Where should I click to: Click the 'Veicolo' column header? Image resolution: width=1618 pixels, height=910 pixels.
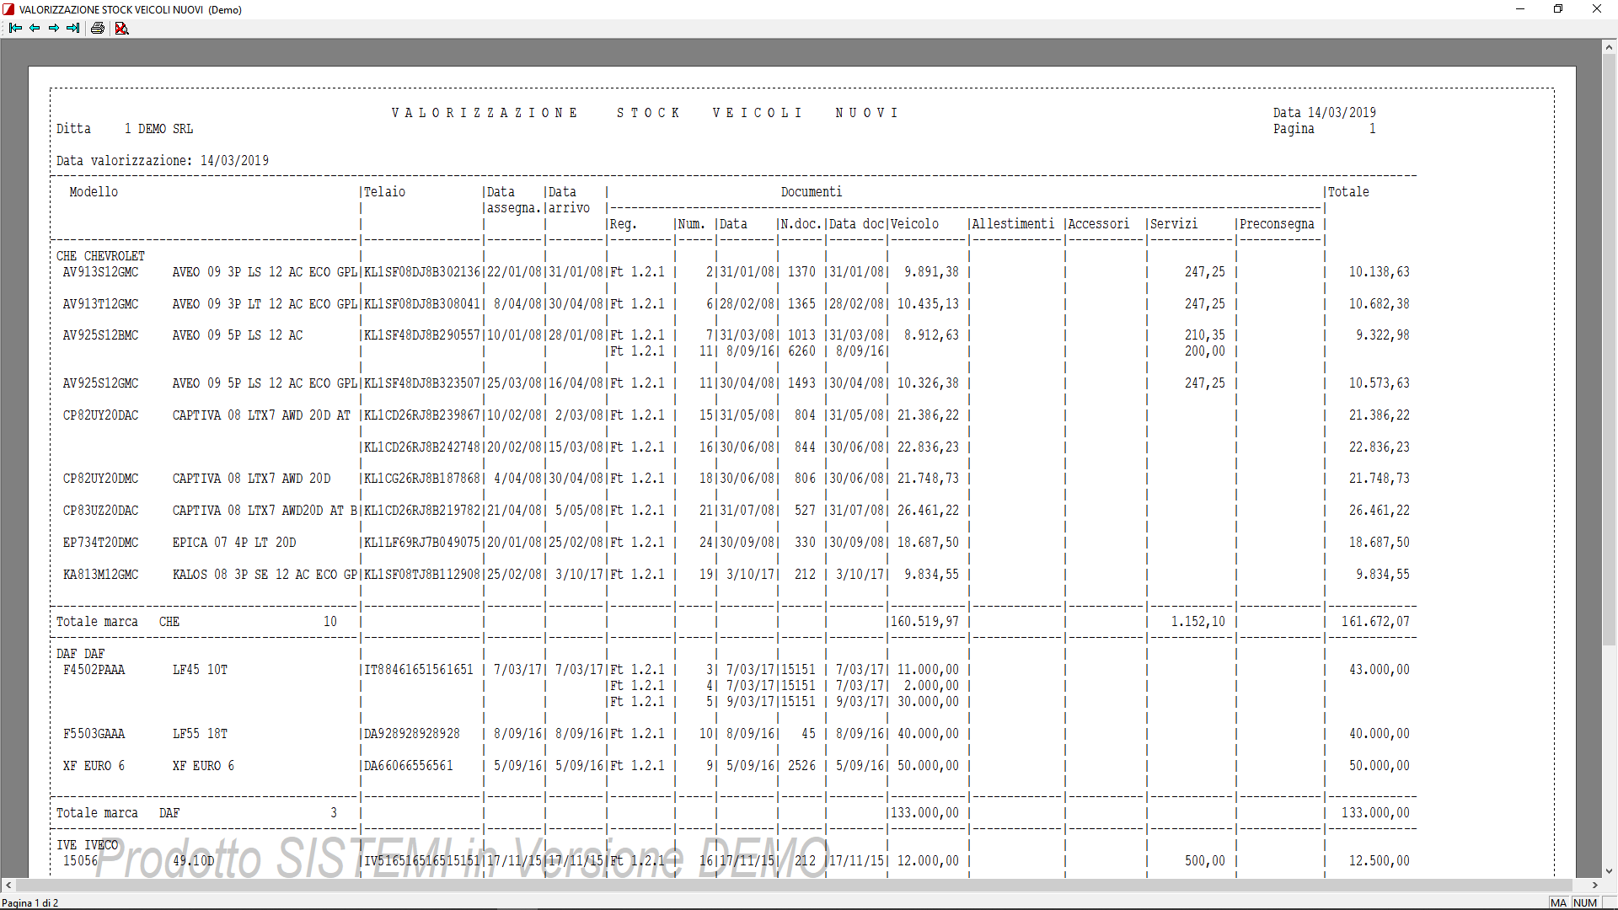[x=914, y=224]
